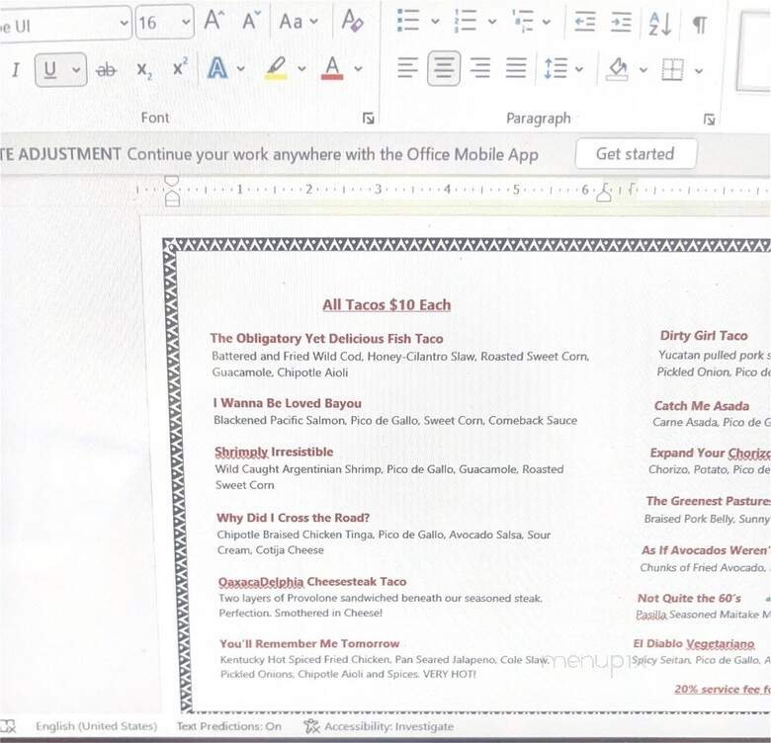Toggle subscript formatting

[x=144, y=70]
